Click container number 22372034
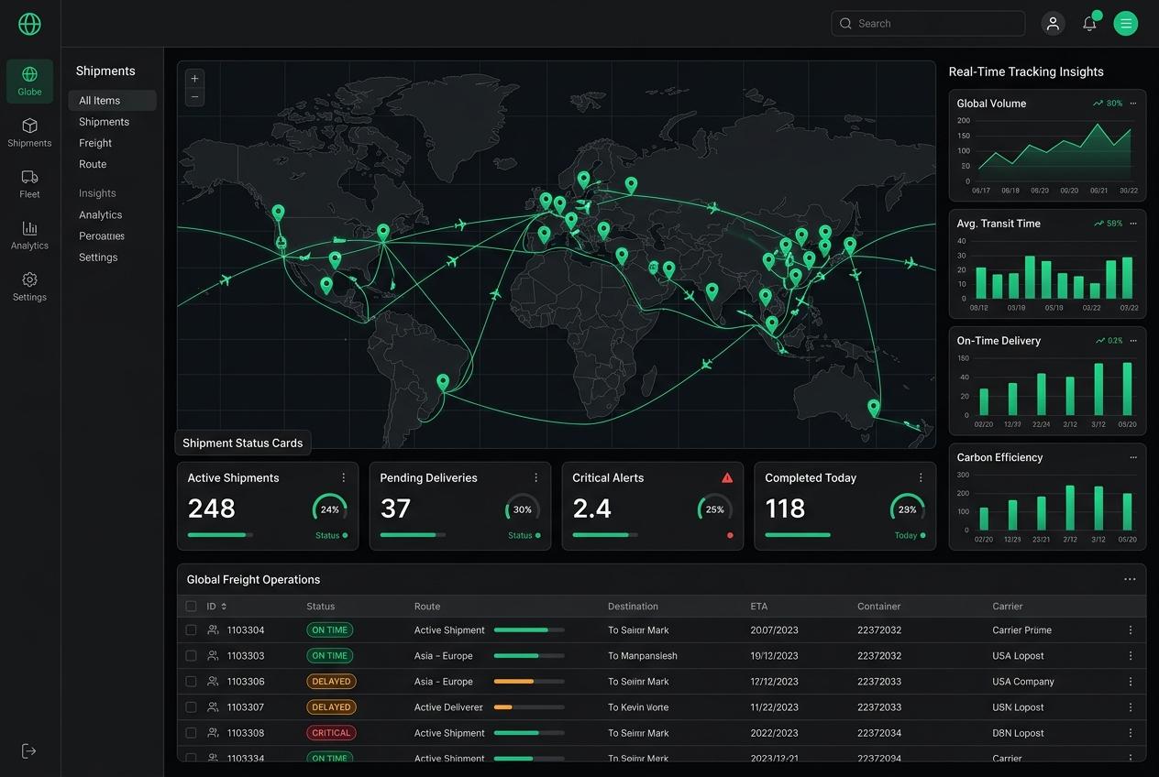 click(x=879, y=733)
